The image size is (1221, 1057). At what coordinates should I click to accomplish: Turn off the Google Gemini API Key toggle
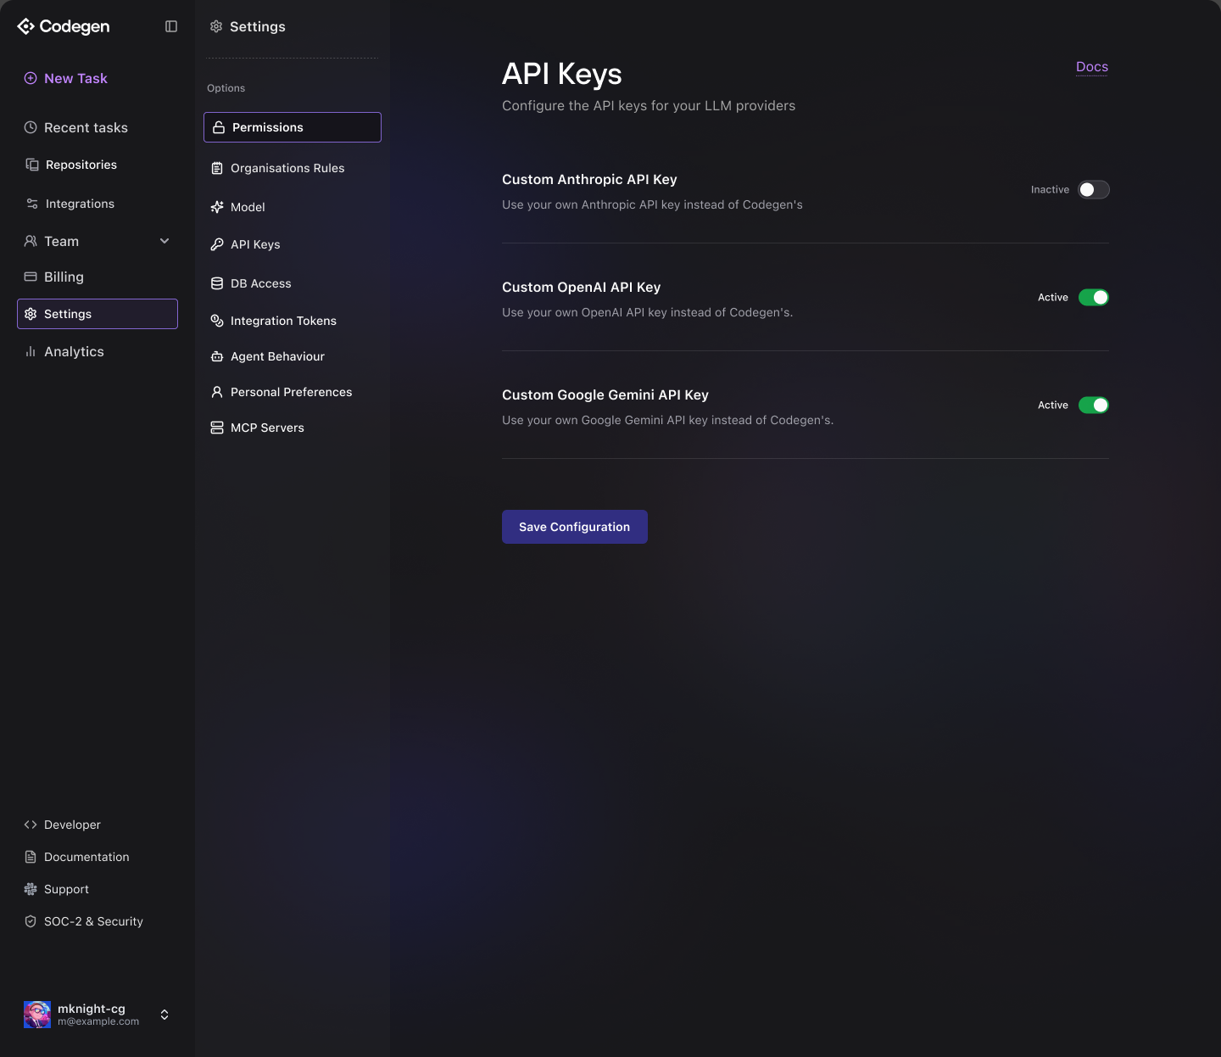tap(1093, 405)
